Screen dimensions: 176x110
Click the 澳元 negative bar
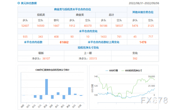64,97
